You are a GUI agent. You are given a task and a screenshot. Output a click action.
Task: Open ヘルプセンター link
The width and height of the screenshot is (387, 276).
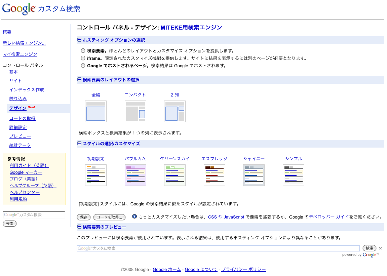25,192
